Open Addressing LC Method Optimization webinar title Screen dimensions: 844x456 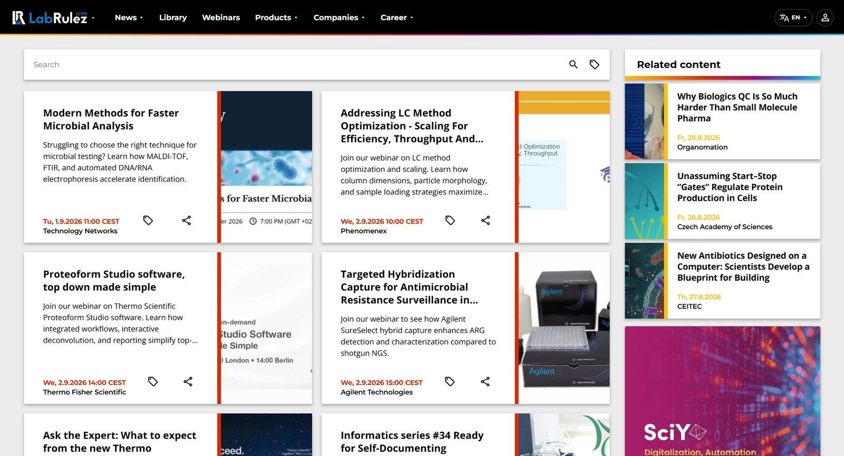[412, 126]
